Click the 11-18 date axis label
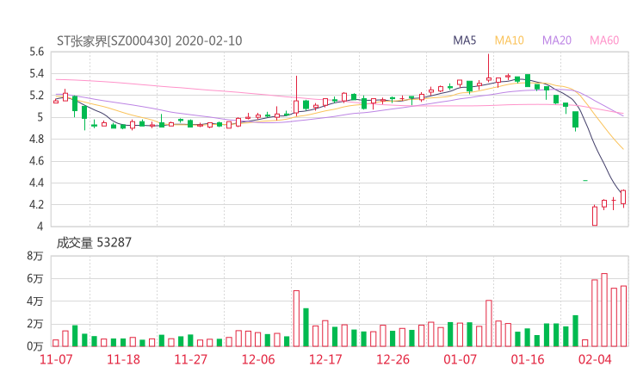Viewport: 637px width, 379px height. click(123, 359)
